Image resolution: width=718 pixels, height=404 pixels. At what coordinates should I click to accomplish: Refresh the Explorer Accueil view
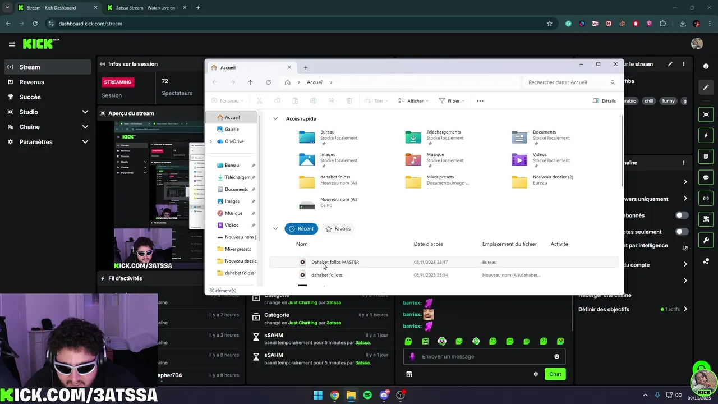coord(268,82)
